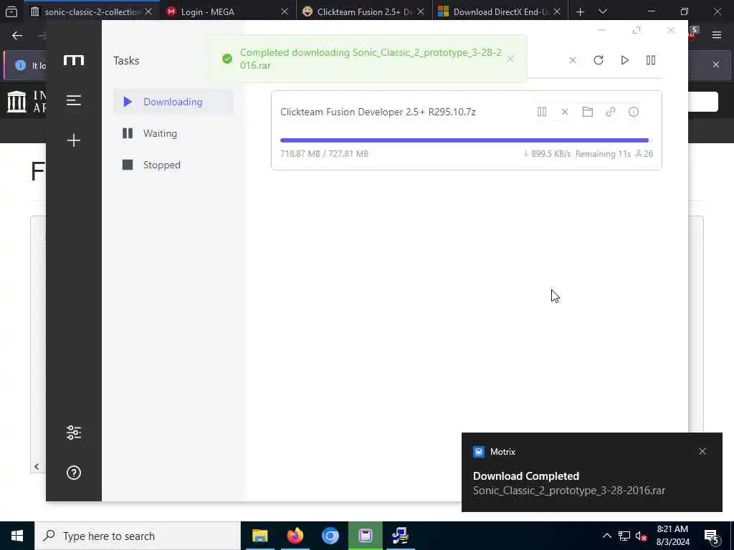
Task: Close the Motrix Download Completed notification
Action: (x=702, y=451)
